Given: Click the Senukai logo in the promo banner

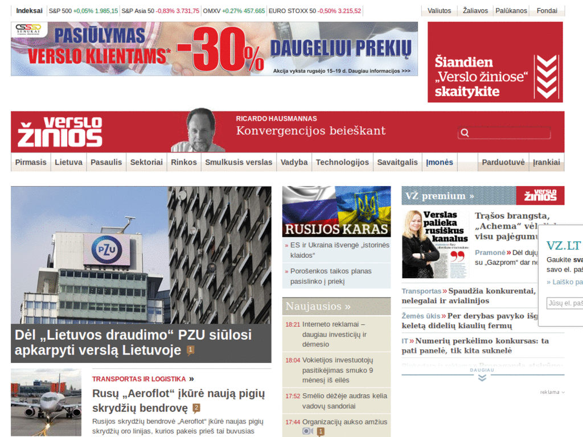Looking at the screenshot, I should click(29, 30).
